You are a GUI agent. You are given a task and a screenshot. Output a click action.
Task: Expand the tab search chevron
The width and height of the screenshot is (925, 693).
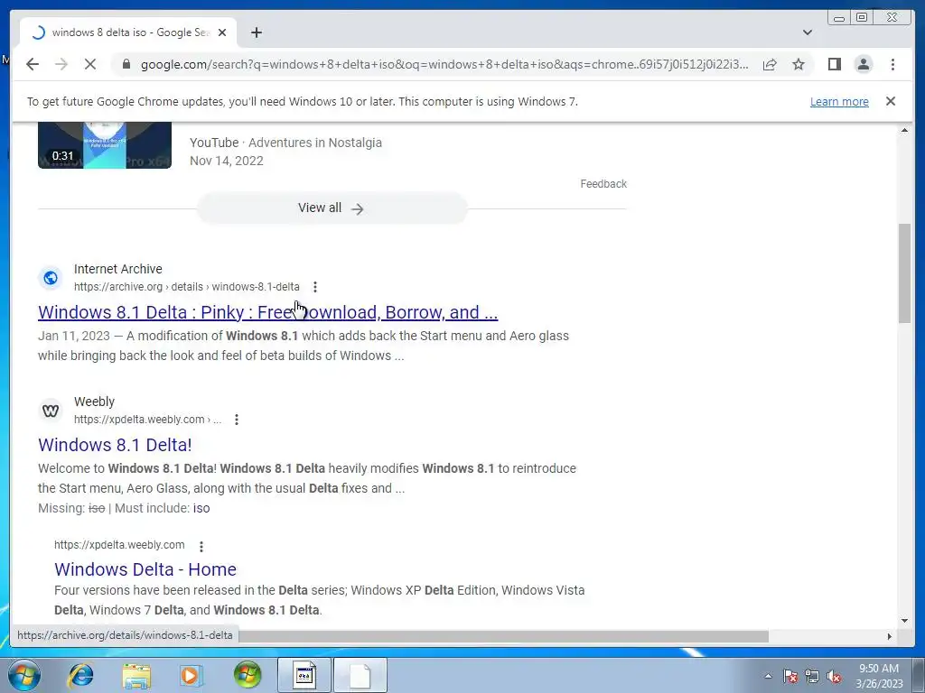(807, 32)
